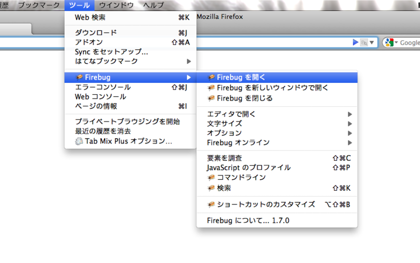Select Web 検索 menu item
Viewport: 420px width, 263px height.
click(130, 17)
